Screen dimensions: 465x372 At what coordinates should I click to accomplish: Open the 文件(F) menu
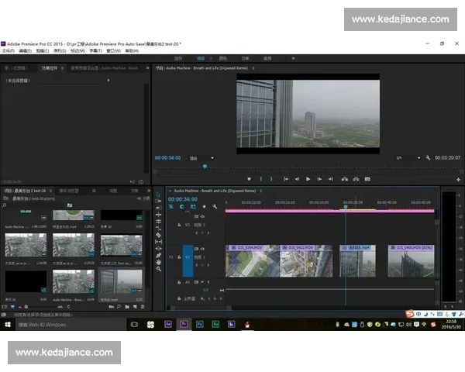(x=9, y=50)
